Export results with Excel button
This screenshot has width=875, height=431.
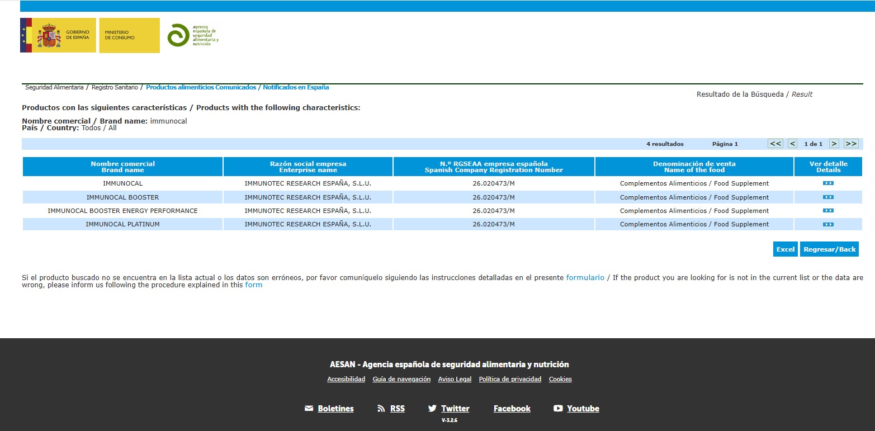[785, 249]
